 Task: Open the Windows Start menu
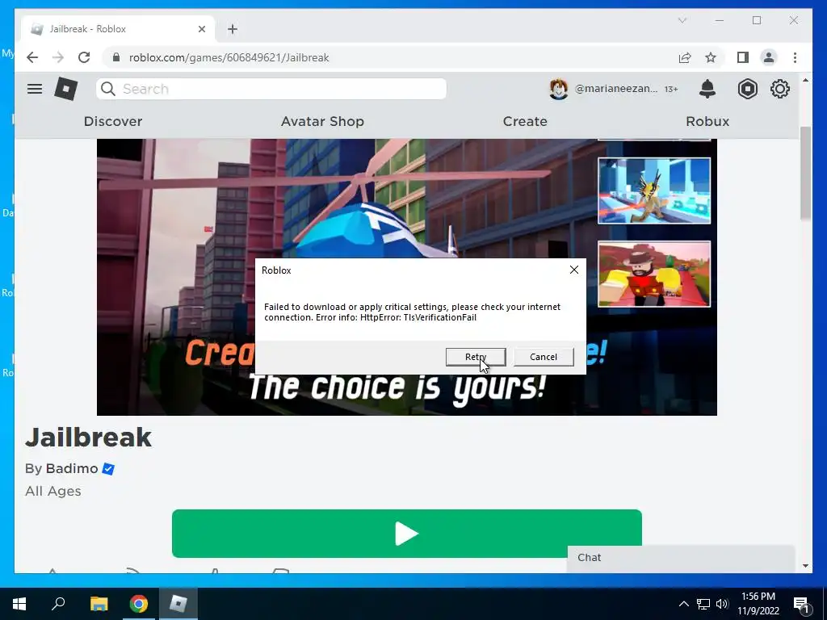(19, 604)
